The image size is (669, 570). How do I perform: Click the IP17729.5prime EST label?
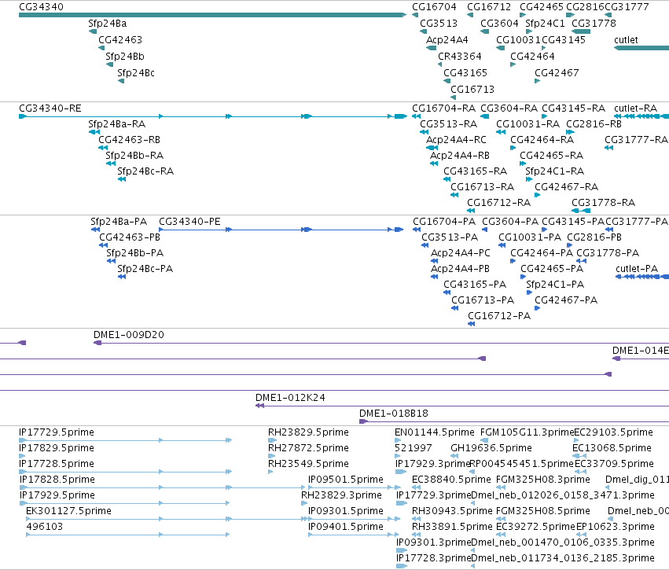tap(57, 432)
